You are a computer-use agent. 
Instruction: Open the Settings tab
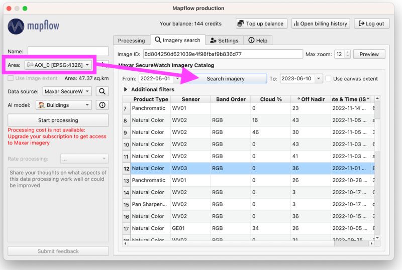click(224, 41)
